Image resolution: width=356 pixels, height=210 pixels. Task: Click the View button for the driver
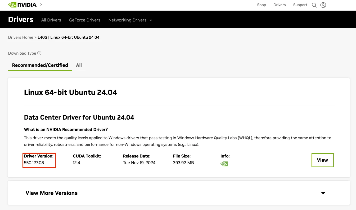pyautogui.click(x=322, y=160)
